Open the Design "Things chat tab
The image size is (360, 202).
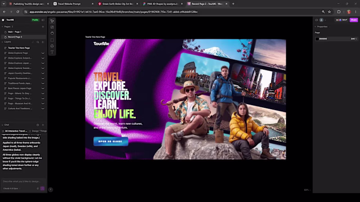pyautogui.click(x=38, y=131)
